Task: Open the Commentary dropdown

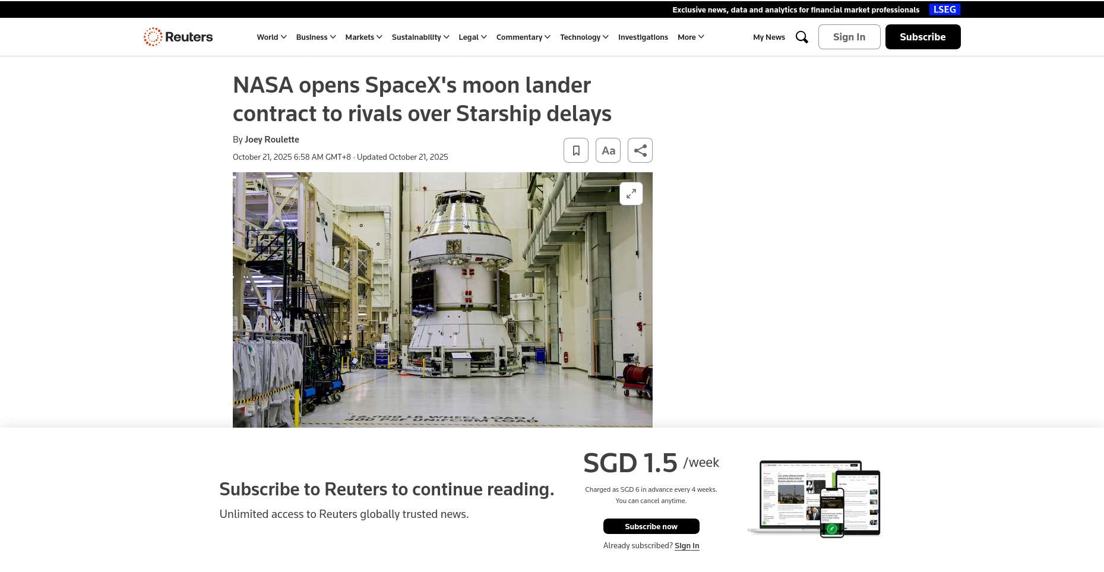Action: coord(523,37)
